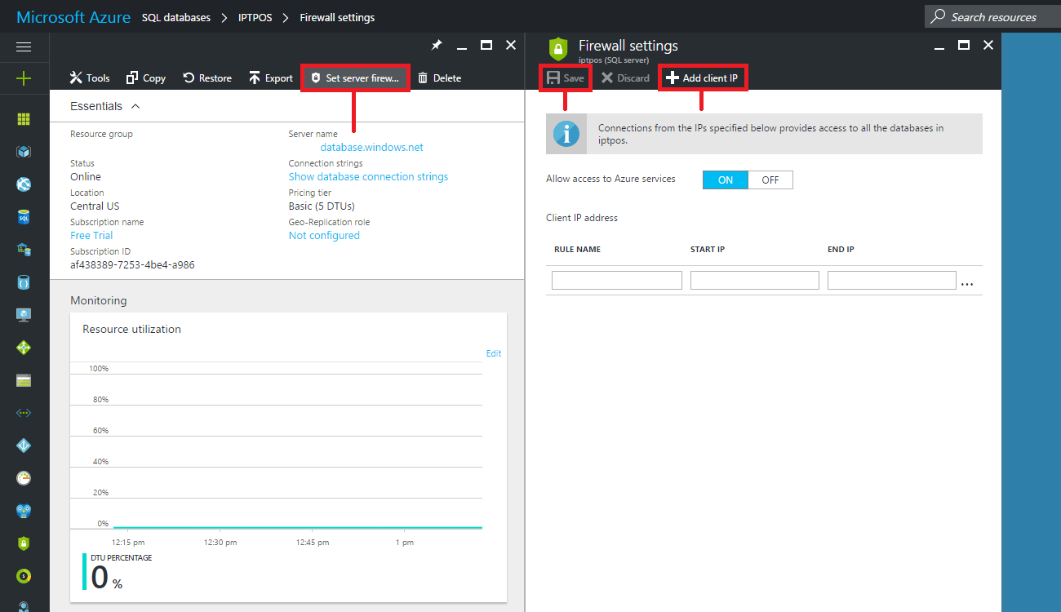
Task: Click Delete in the database toolbar
Action: (439, 78)
